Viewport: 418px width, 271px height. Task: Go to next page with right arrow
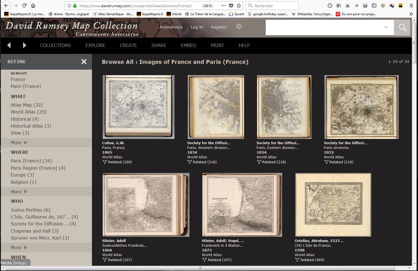[25, 45]
